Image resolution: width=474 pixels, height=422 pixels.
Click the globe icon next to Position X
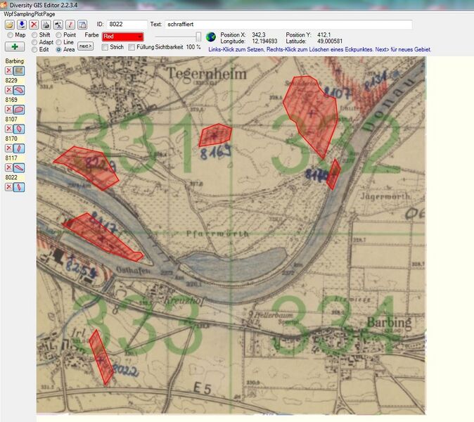pos(211,37)
